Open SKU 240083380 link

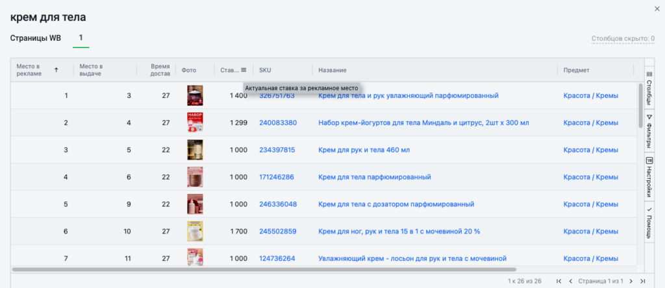pos(277,123)
